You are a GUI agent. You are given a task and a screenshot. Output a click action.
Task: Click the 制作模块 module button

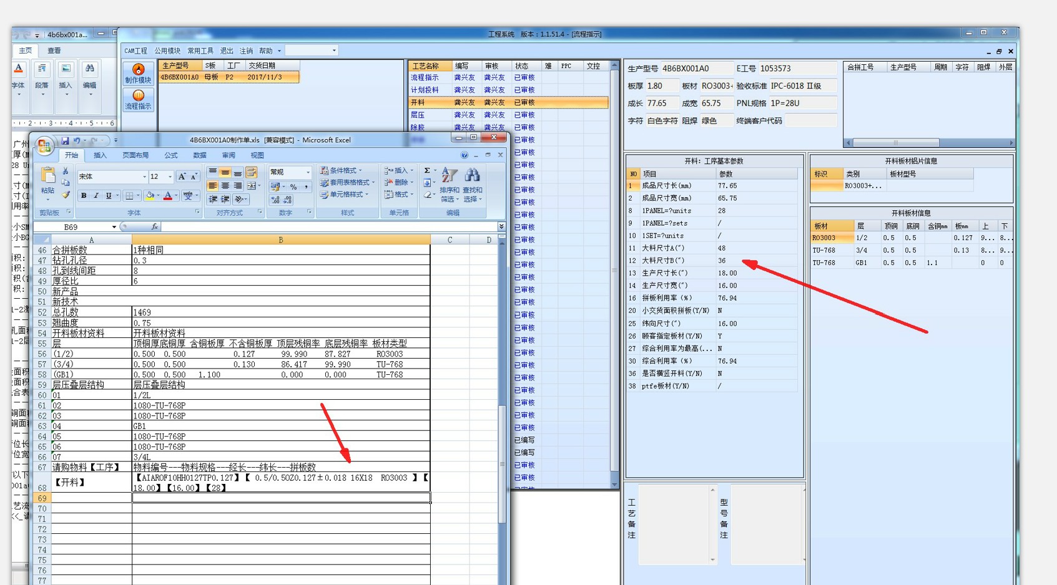click(x=138, y=74)
